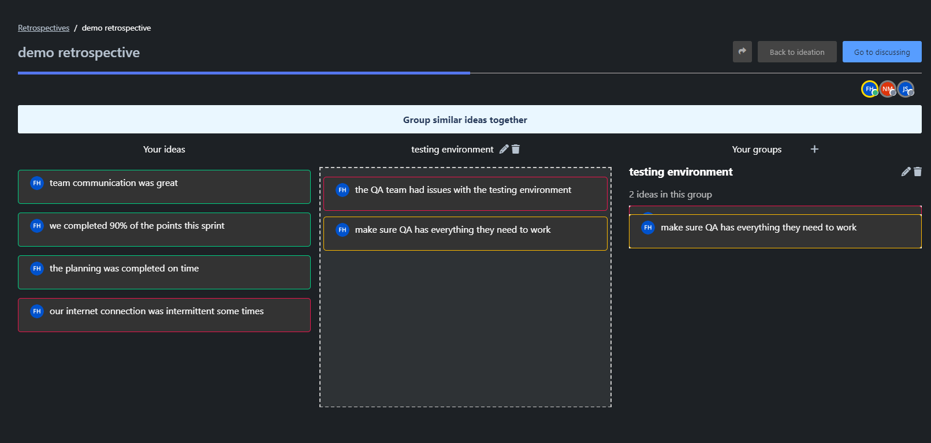
Task: Edit testing environment group in right panel
Action: (x=906, y=172)
